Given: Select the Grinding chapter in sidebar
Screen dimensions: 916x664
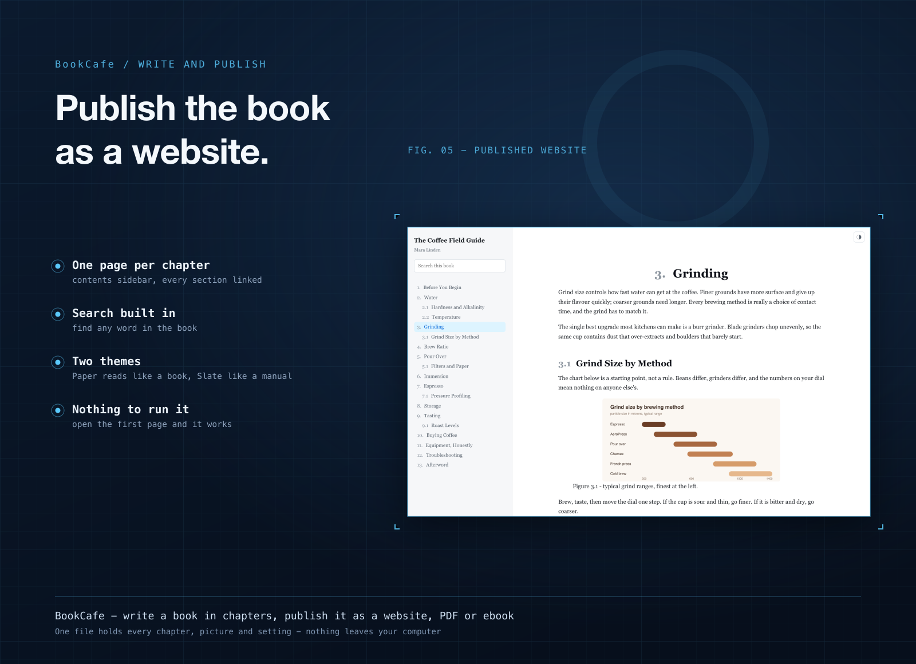Looking at the screenshot, I should [x=459, y=327].
